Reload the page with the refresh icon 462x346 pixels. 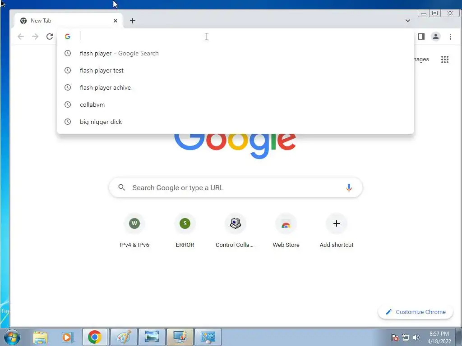50,36
